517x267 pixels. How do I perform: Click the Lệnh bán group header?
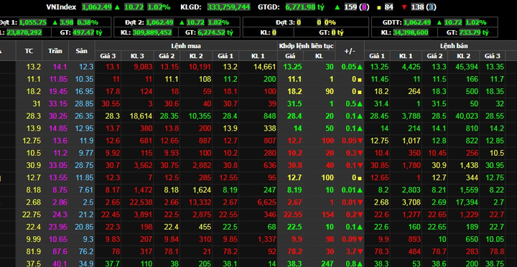click(454, 46)
